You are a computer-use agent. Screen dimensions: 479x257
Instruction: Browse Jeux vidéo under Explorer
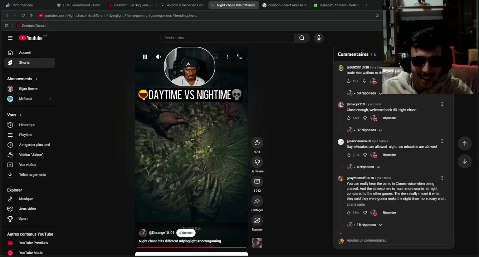click(30, 209)
